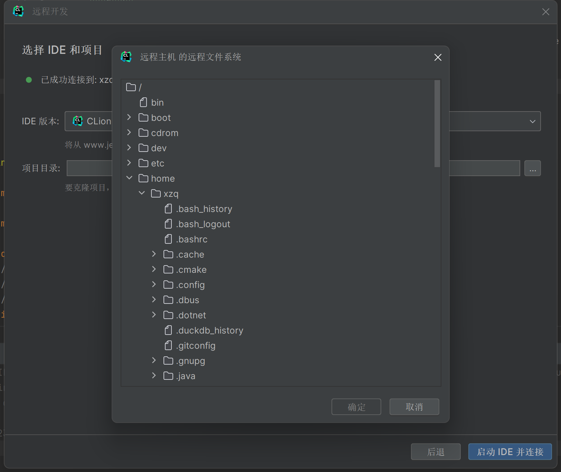This screenshot has height=472, width=561.
Task: Click CLion icon in IDE version combo box
Action: 78,121
